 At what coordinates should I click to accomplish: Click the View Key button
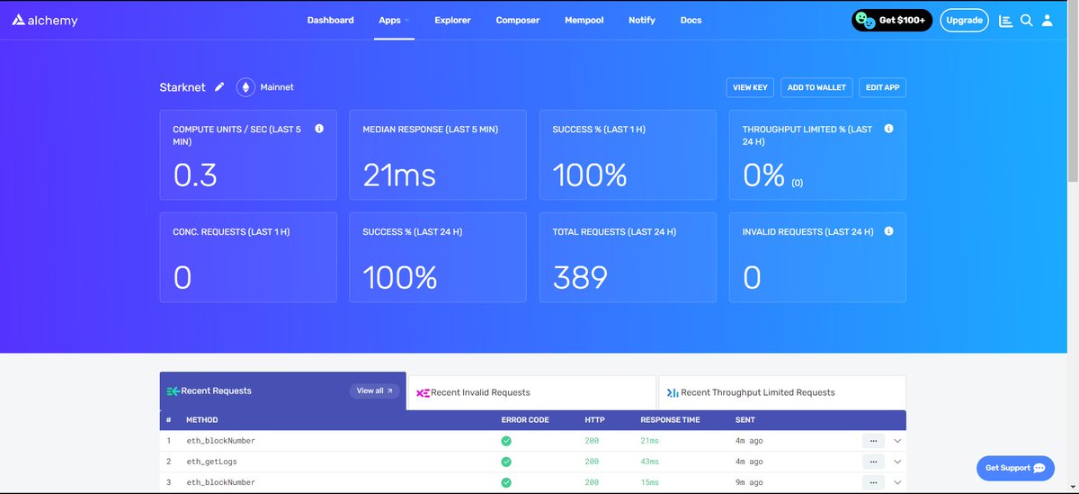[x=750, y=87]
